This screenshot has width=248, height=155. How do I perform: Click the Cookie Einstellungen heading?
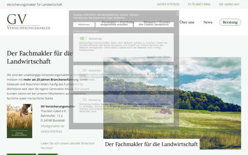[x=86, y=31]
